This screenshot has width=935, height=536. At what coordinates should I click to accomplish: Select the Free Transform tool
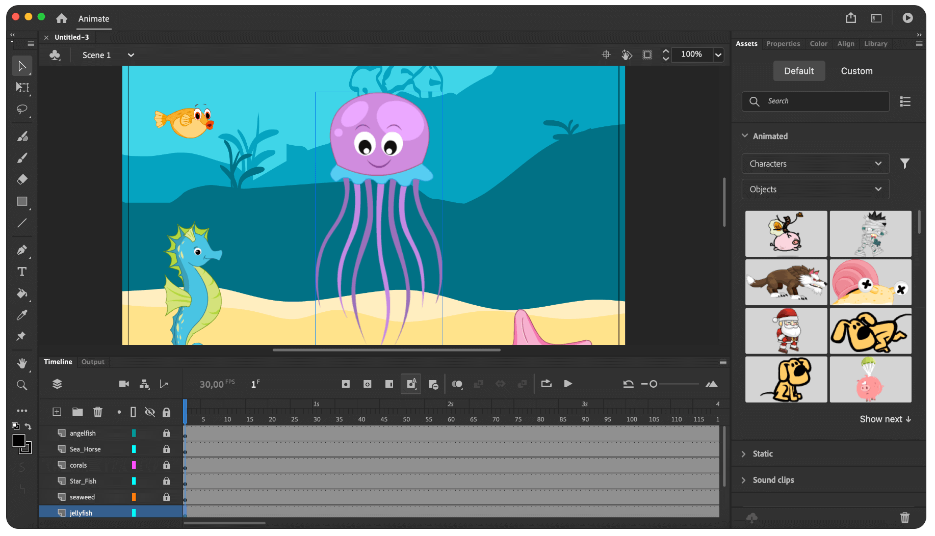[22, 88]
